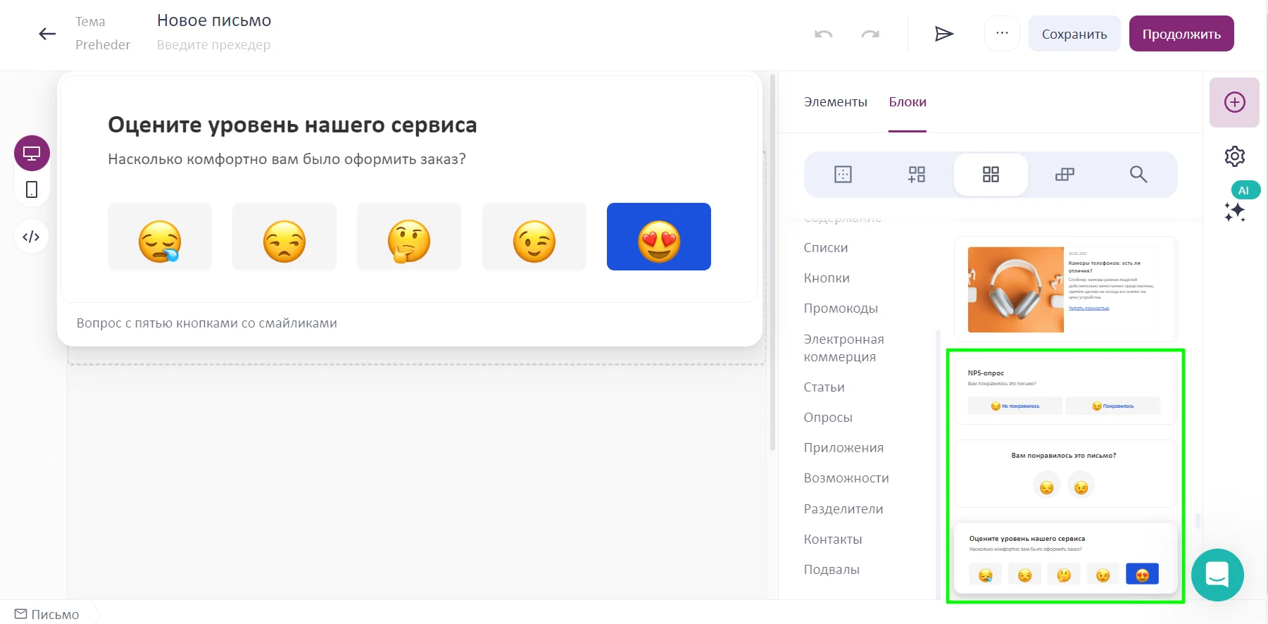Screen dimensions: 1268x624
Task: Open the Статьи block category
Action: tap(824, 387)
